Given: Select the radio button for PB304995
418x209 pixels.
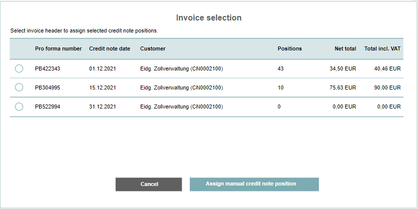Looking at the screenshot, I should pyautogui.click(x=19, y=87).
